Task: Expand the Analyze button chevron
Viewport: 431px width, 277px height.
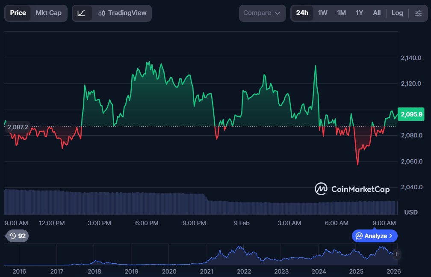Action: coord(391,236)
